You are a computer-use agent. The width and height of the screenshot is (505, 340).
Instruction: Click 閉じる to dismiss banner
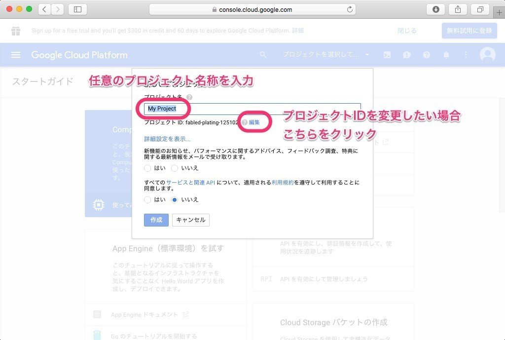coord(407,31)
